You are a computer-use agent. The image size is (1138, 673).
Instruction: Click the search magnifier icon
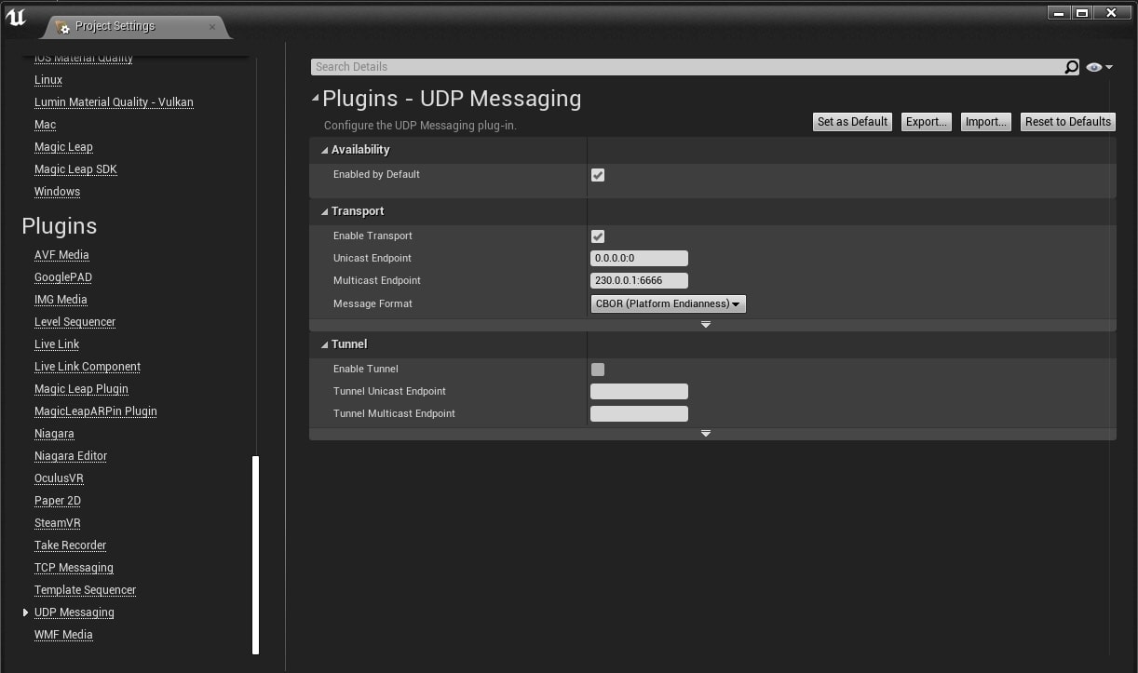1071,67
